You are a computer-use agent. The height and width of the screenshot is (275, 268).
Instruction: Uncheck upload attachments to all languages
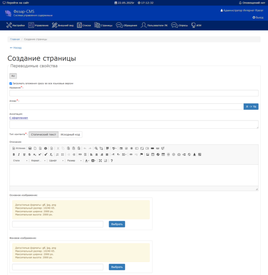click(x=11, y=84)
